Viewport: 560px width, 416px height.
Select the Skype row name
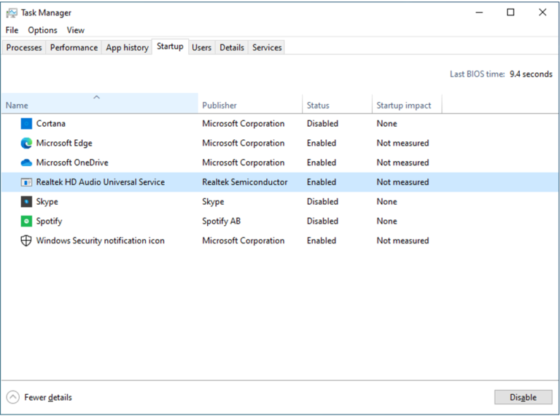47,202
